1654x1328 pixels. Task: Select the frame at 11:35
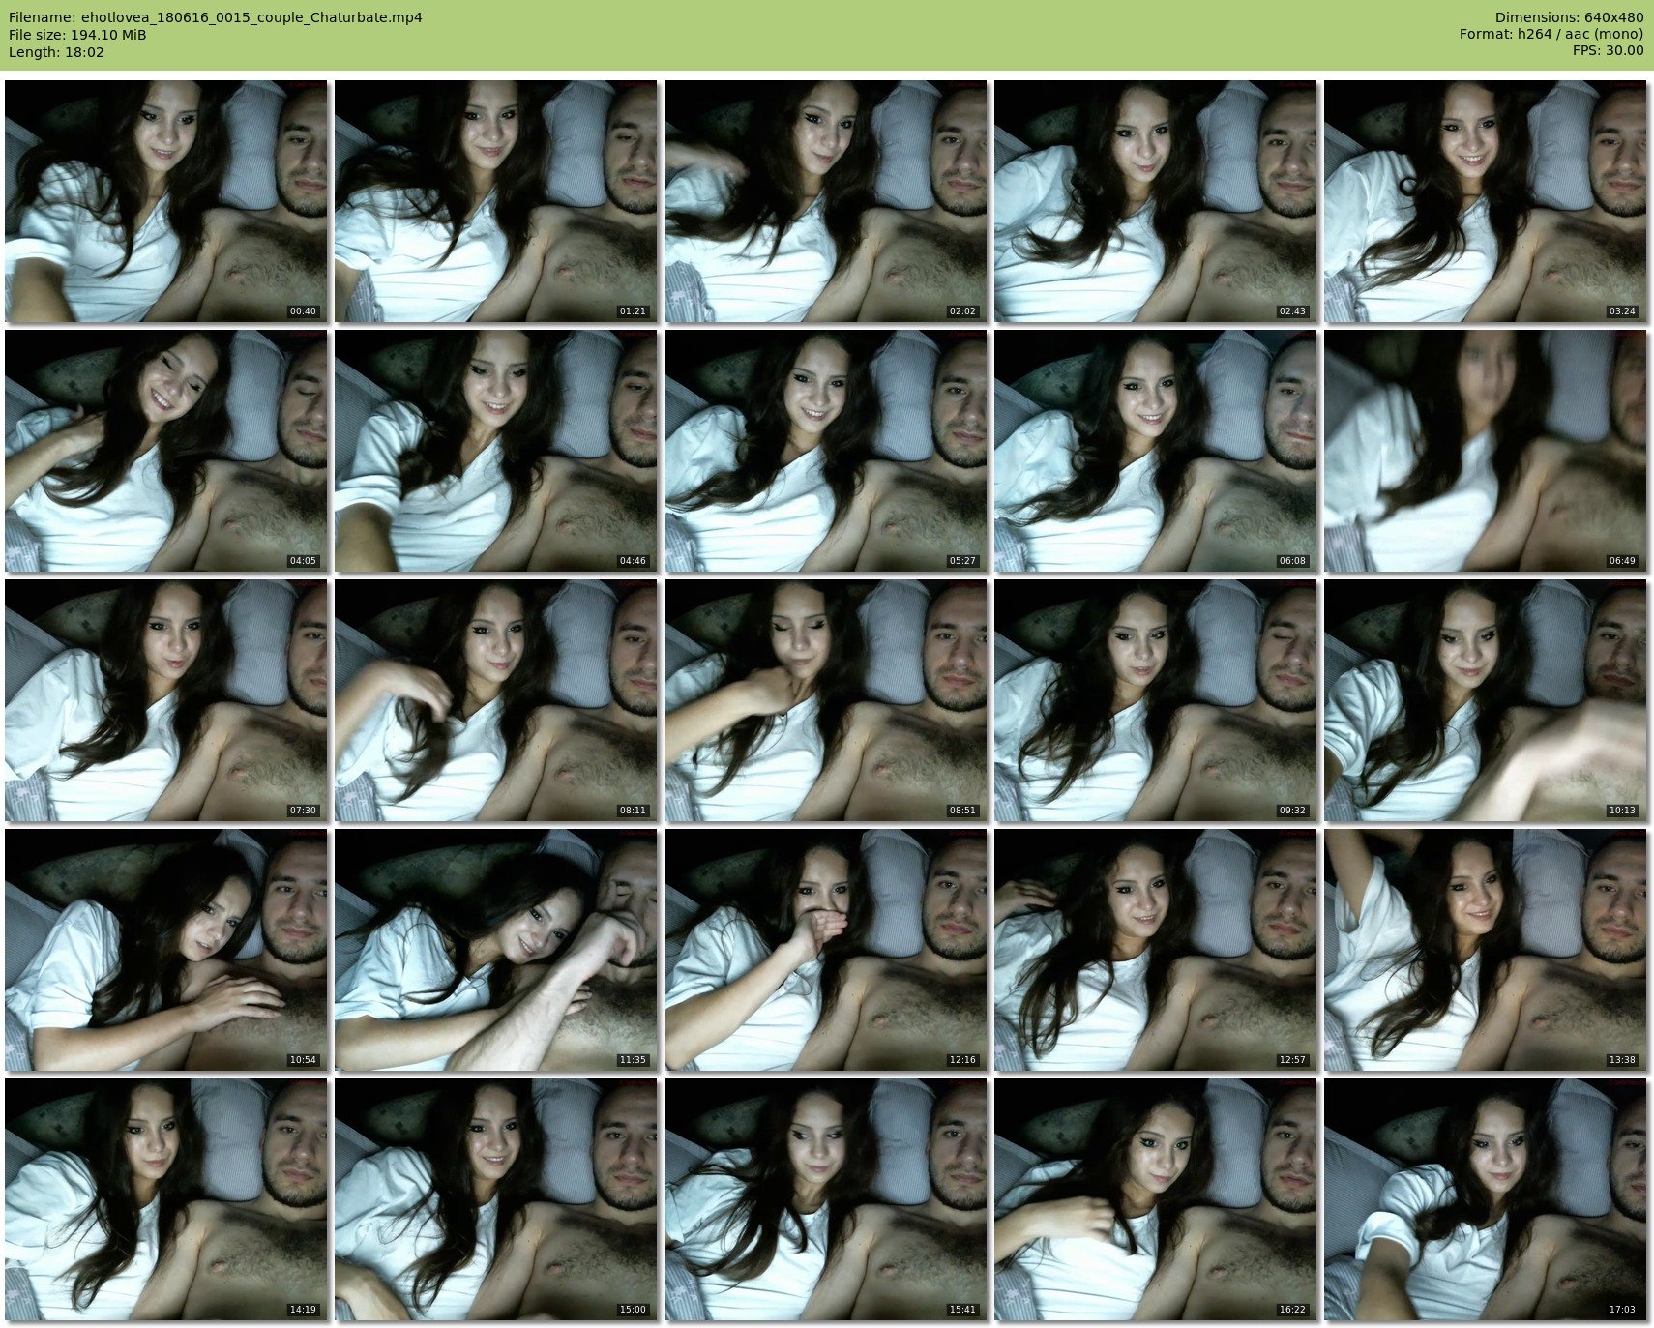496,950
